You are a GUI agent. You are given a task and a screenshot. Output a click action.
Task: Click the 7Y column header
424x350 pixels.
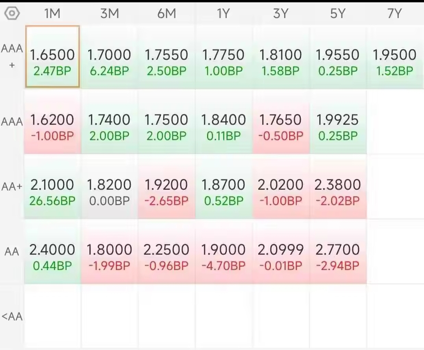pos(394,13)
